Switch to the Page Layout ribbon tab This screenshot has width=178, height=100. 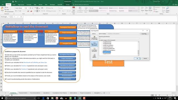pyautogui.click(x=21, y=5)
